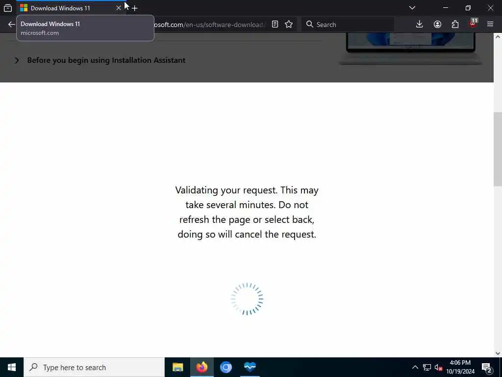The height and width of the screenshot is (377, 502).
Task: Click the Windows 11 laptop image
Action: (411, 49)
